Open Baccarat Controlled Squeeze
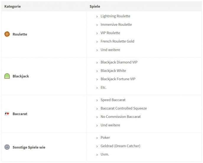 point(124,108)
